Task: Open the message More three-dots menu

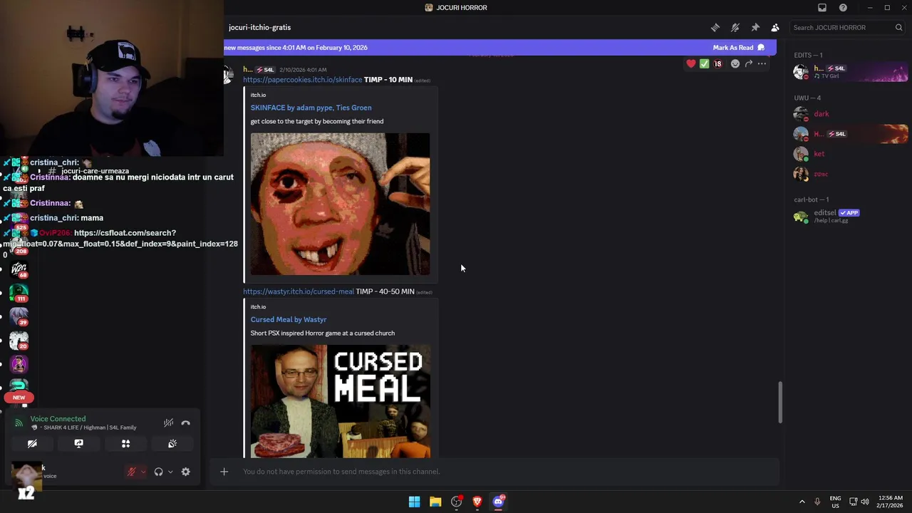Action: (762, 64)
